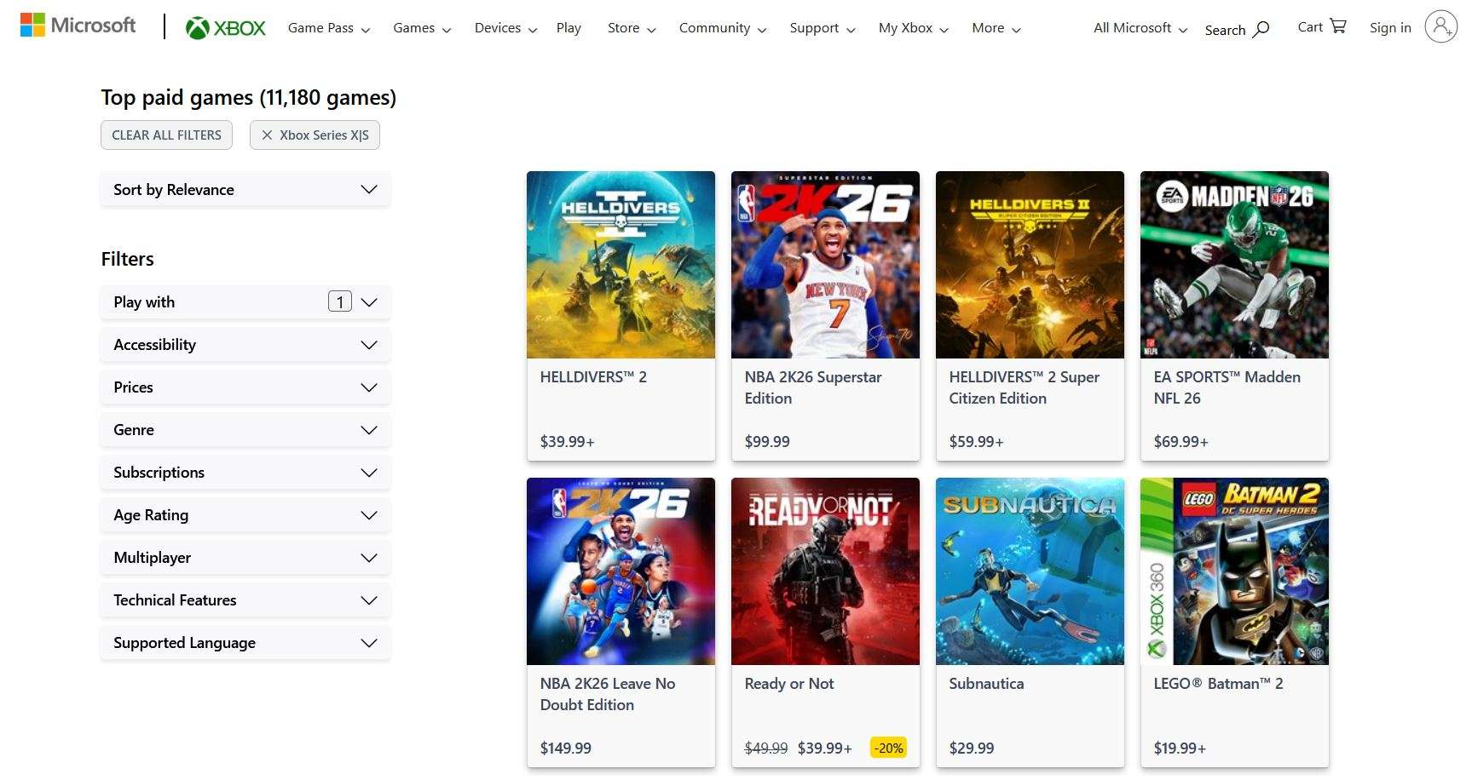The image size is (1472, 780).
Task: Expand the Age Rating filter
Action: coord(245,514)
